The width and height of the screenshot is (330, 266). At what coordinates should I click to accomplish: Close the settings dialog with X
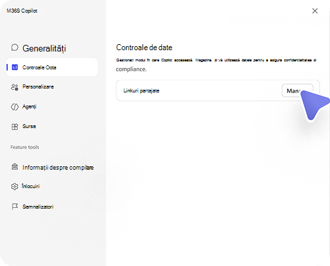click(315, 11)
